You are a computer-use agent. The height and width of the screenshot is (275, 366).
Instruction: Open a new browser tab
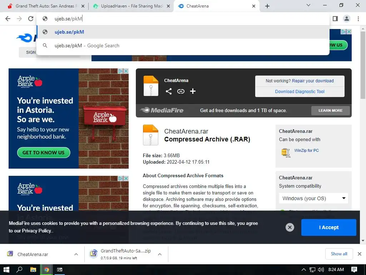267,6
